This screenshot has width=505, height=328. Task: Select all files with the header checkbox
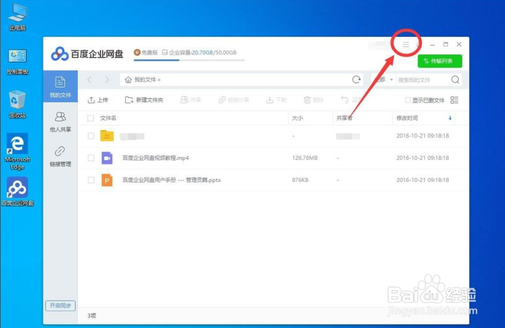coord(91,117)
